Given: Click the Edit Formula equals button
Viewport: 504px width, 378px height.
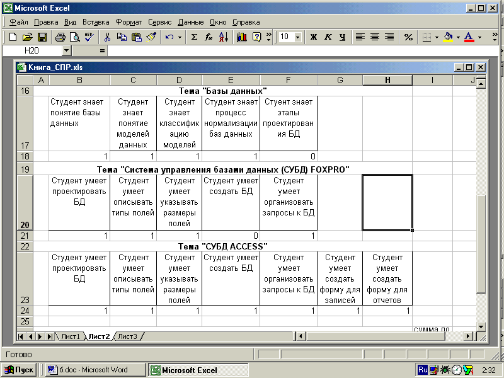Looking at the screenshot, I should tap(102, 50).
